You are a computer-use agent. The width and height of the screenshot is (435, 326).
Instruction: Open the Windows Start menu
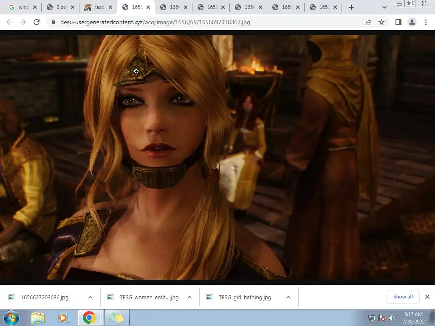pyautogui.click(x=11, y=318)
